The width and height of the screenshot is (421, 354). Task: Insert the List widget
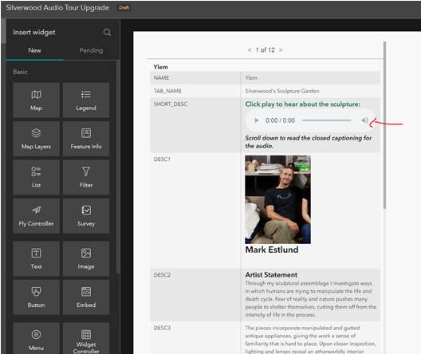(x=36, y=177)
